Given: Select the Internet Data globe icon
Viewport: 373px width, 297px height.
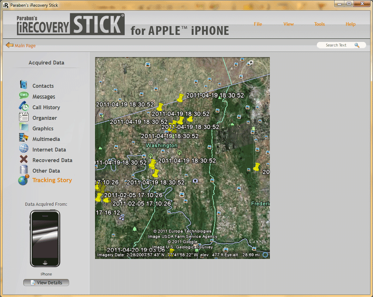Looking at the screenshot, I should click(24, 148).
